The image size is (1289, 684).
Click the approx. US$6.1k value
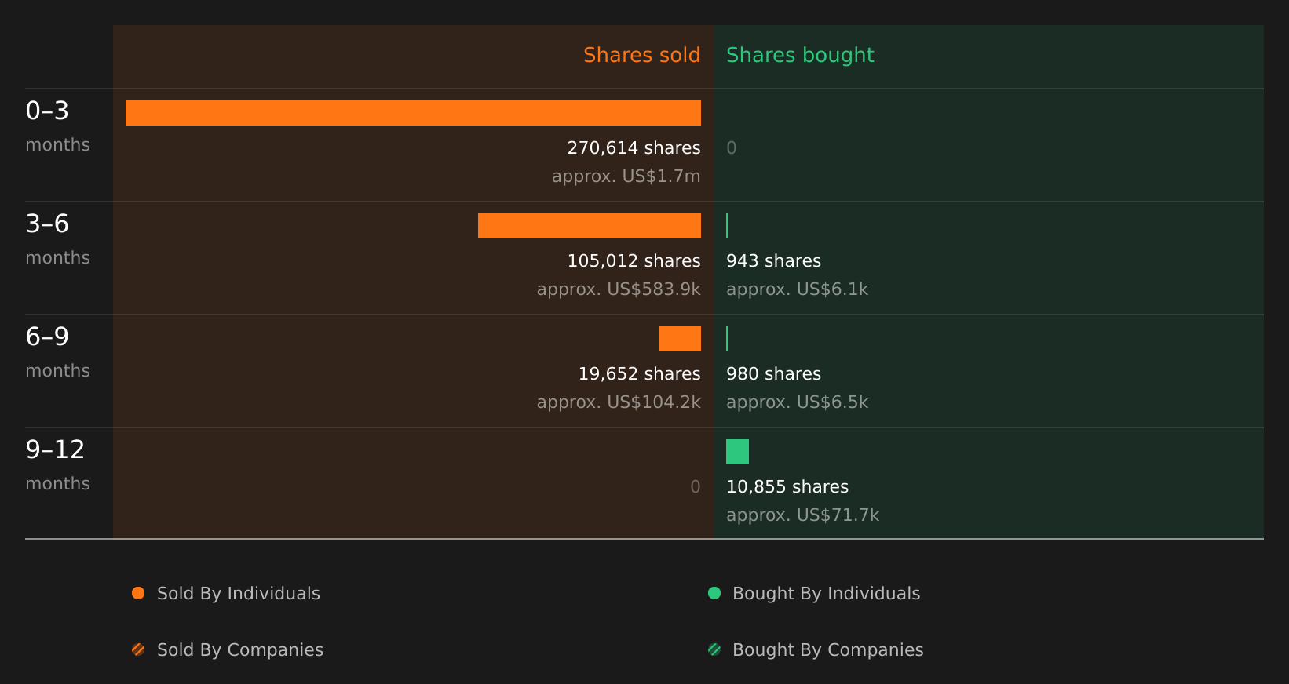click(798, 289)
